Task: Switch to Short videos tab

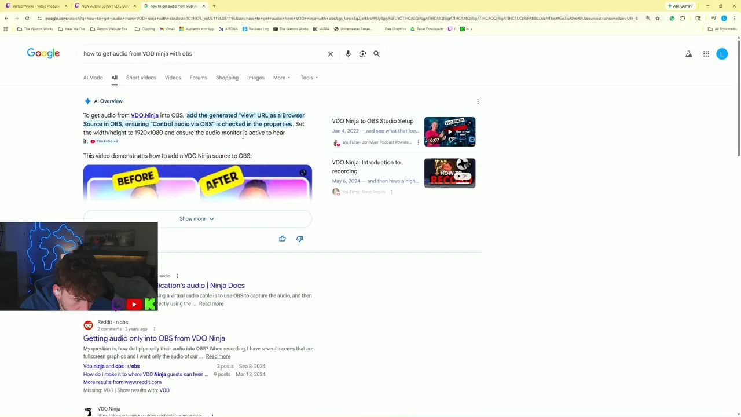Action: 141,78
